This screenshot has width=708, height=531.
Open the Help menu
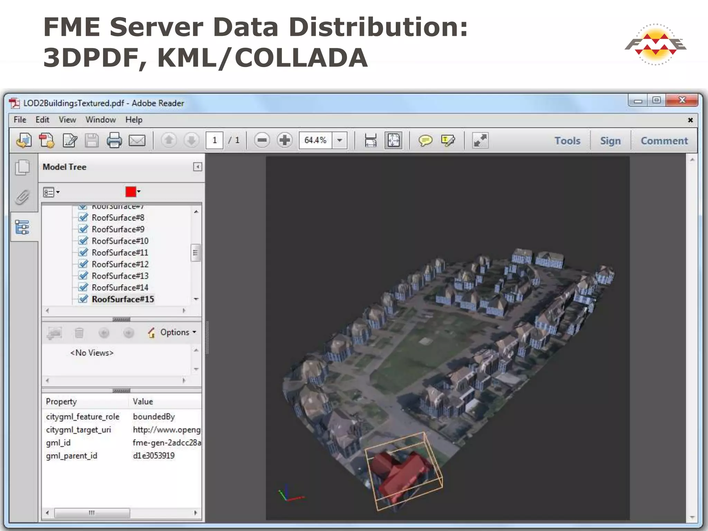click(x=134, y=120)
